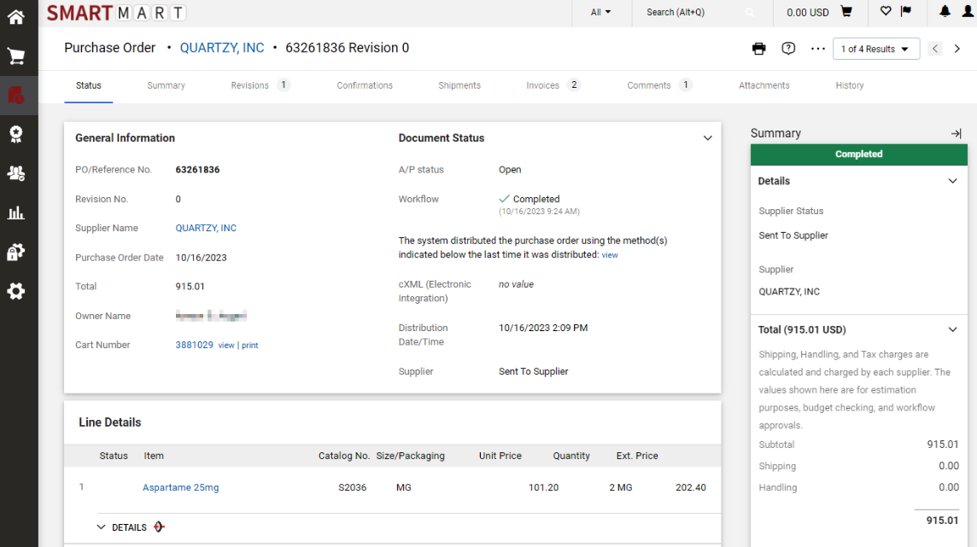This screenshot has height=547, width=977.
Task: Click PO/Reference No. value 63261836
Action: tap(197, 170)
